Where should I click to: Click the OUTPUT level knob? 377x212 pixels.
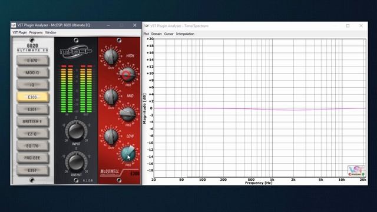76,163
